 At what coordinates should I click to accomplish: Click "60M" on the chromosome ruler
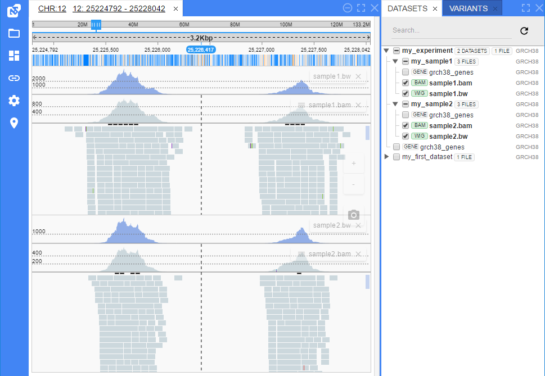click(184, 25)
